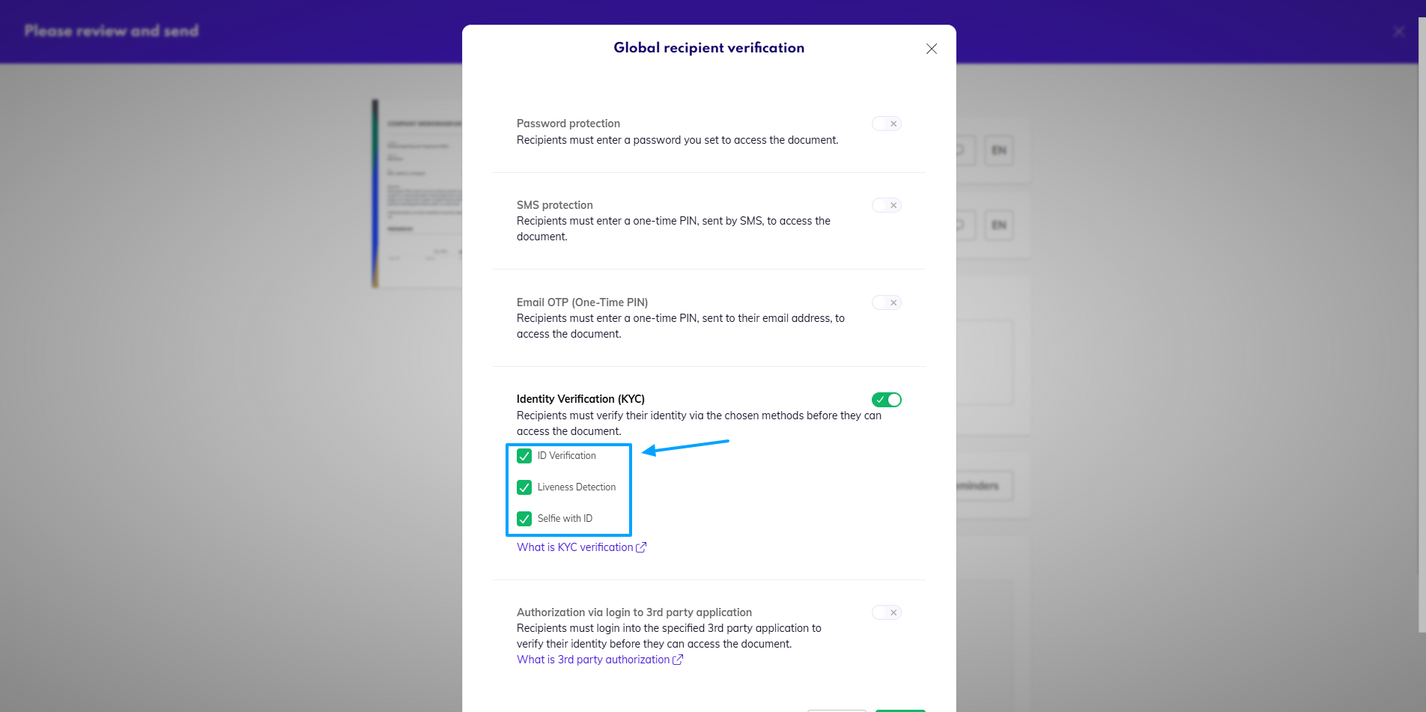Click external-link icon beside KYC verification link
This screenshot has width=1426, height=712.
point(641,547)
